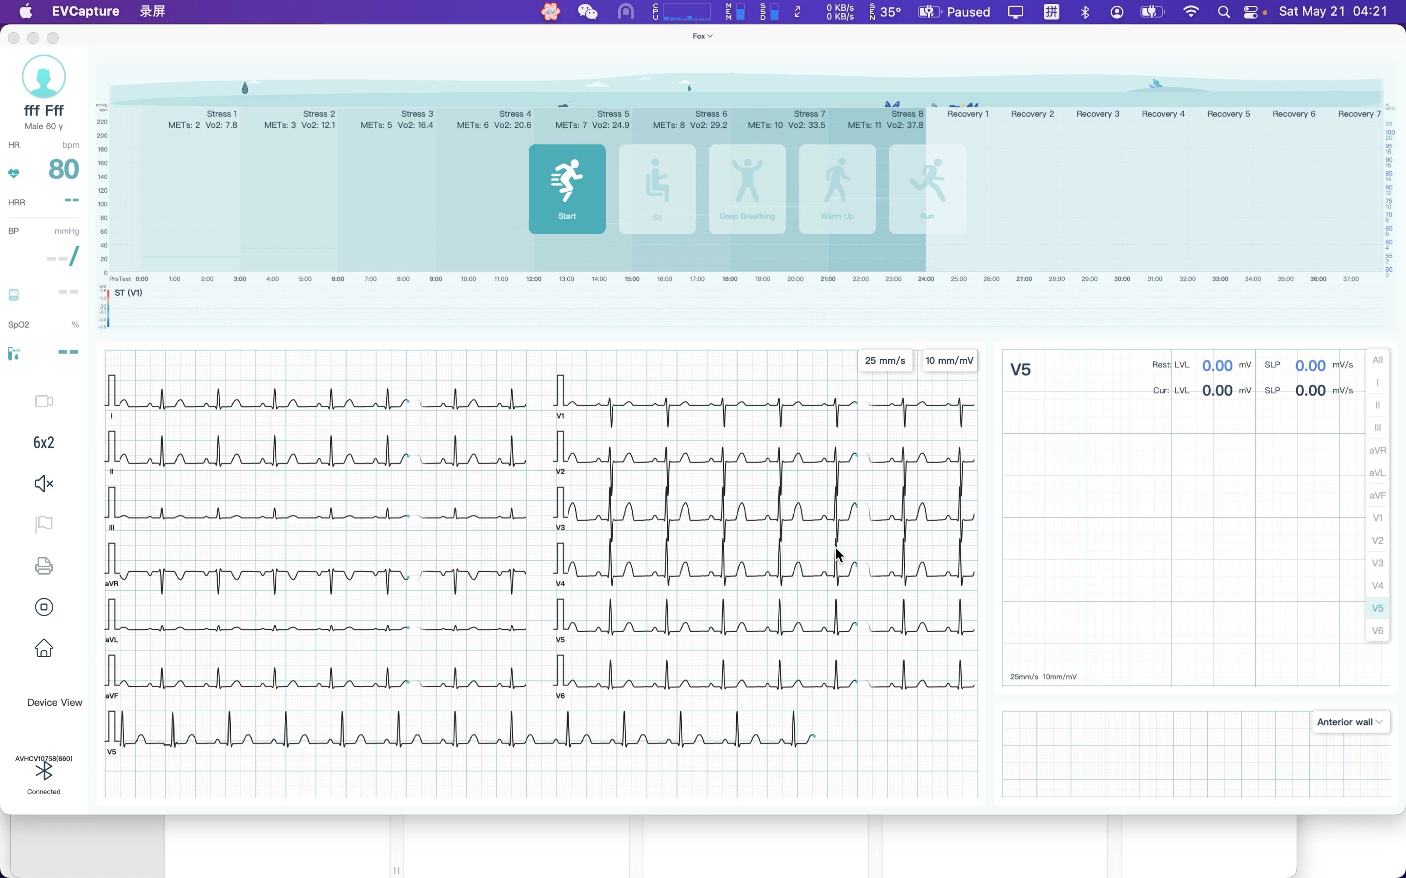The height and width of the screenshot is (878, 1406).
Task: Select lead V3 in lead list
Action: [1378, 563]
